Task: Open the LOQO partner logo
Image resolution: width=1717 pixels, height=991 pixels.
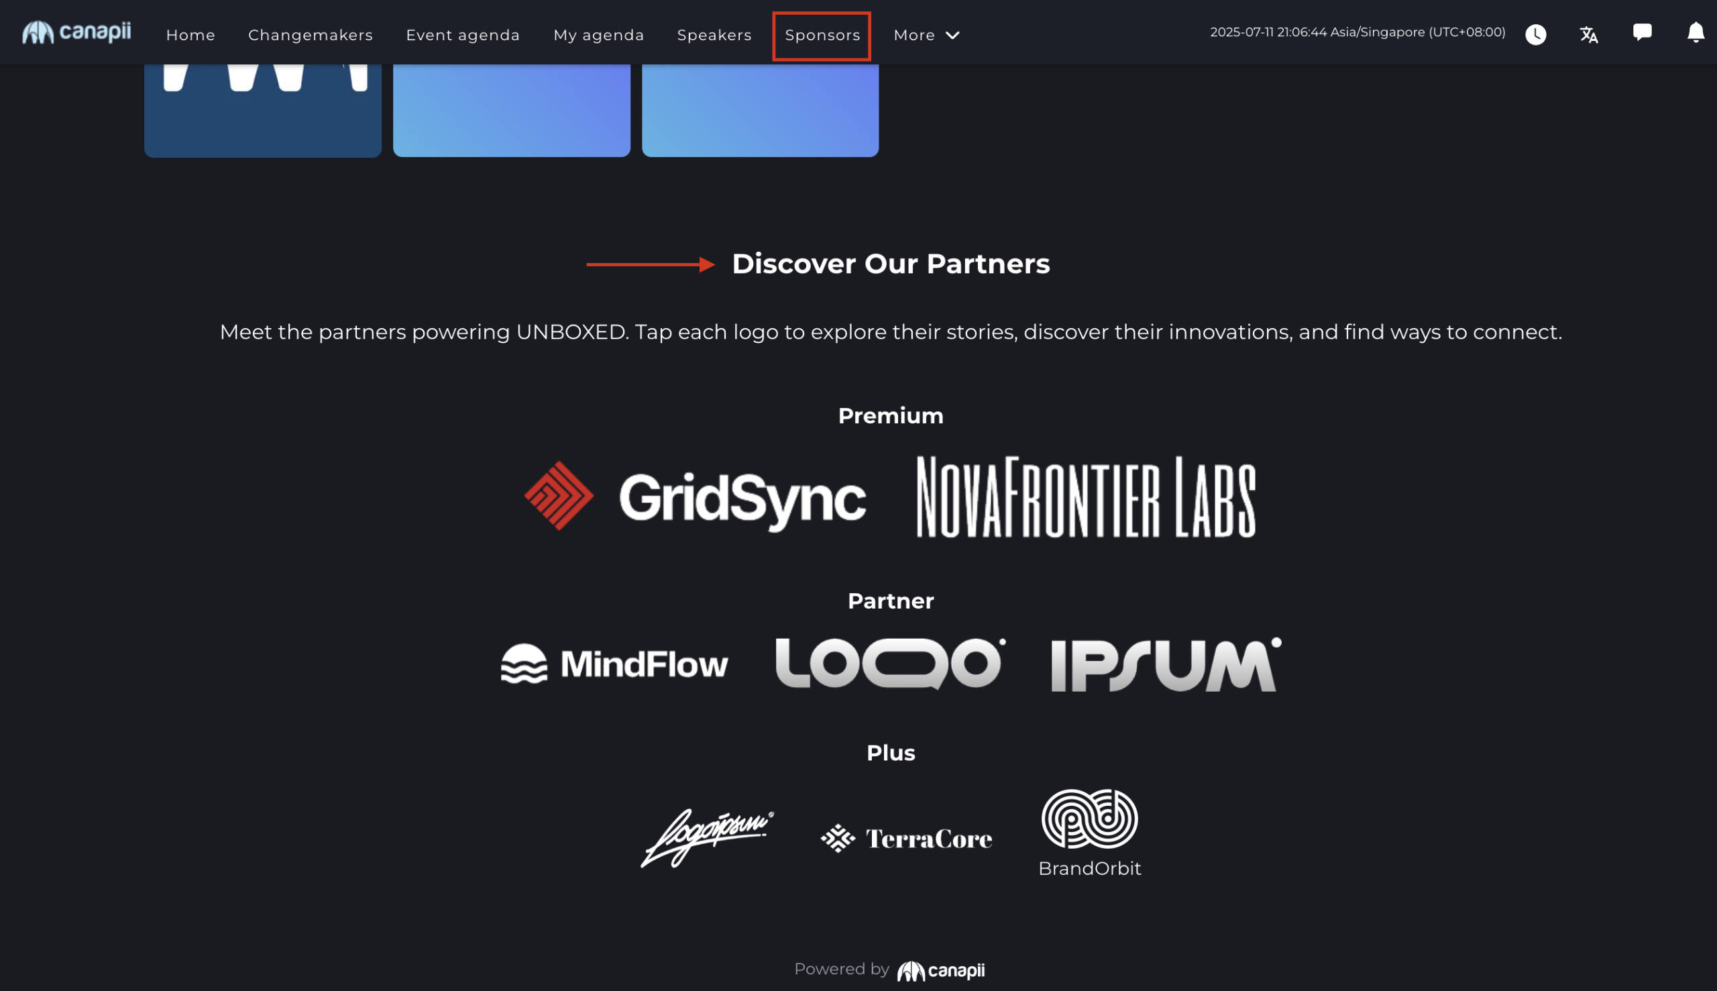Action: point(890,664)
